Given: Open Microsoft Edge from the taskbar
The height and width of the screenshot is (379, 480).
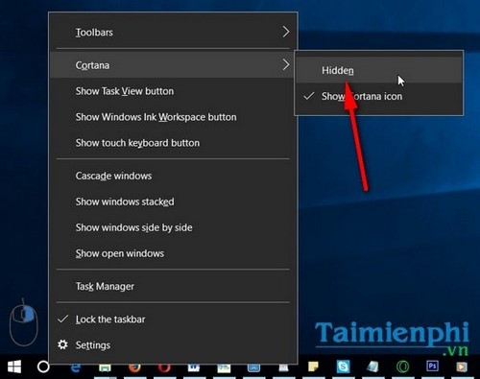Looking at the screenshot, I should 76,368.
